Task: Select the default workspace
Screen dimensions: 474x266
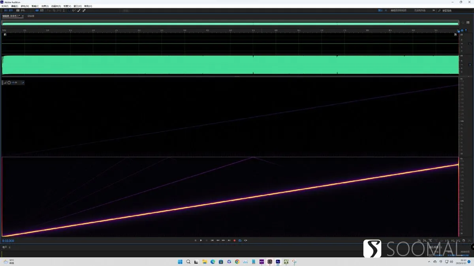Action: 380,11
